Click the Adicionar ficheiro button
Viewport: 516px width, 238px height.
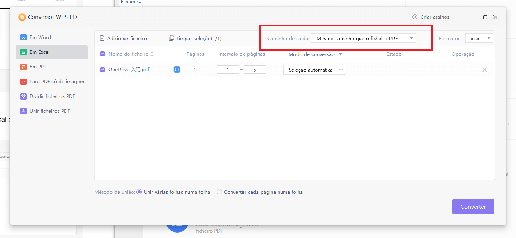click(x=123, y=38)
